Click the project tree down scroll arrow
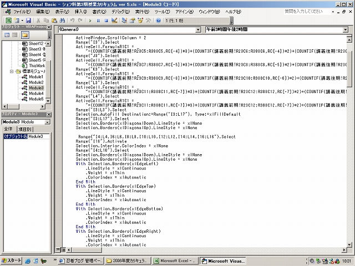The image size is (355, 266). point(48,101)
